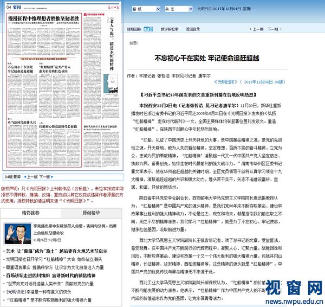Click the blue diamond icon before 上一版

(x=25, y=177)
